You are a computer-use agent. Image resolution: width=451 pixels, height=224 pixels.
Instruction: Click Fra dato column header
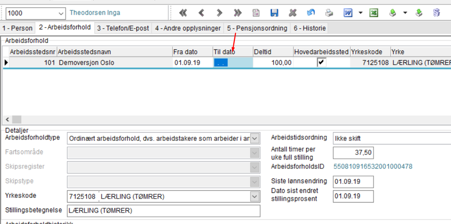[192, 52]
